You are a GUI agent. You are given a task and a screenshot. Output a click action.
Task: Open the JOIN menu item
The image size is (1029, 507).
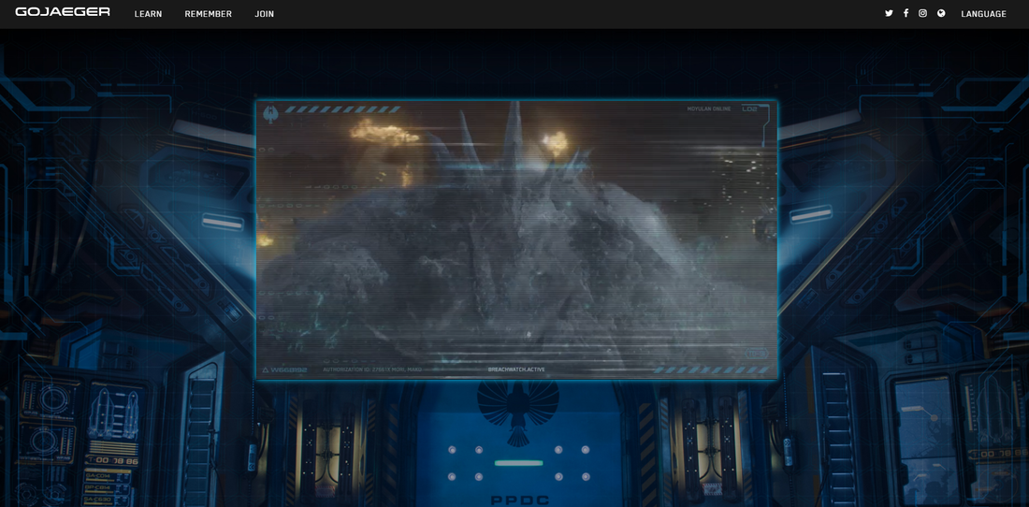tap(265, 14)
